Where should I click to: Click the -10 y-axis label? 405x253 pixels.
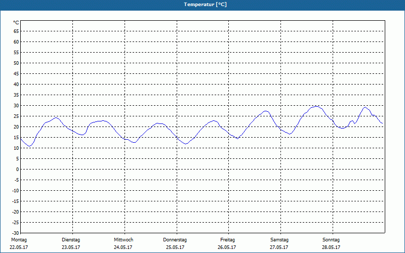coord(16,191)
